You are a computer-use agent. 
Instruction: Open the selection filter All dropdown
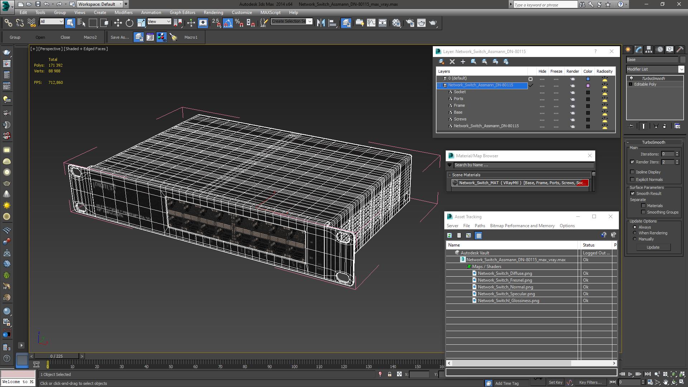coord(52,21)
